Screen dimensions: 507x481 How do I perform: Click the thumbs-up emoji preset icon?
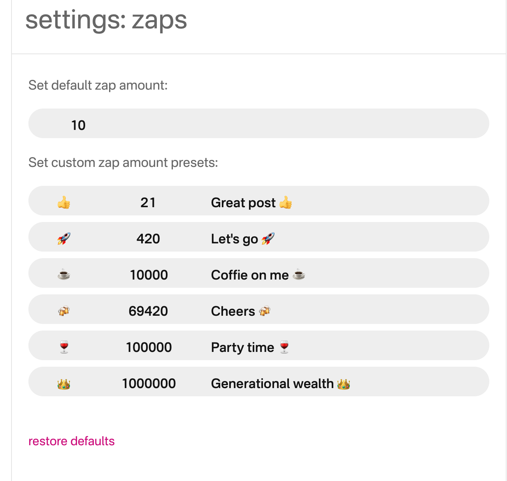tap(64, 202)
